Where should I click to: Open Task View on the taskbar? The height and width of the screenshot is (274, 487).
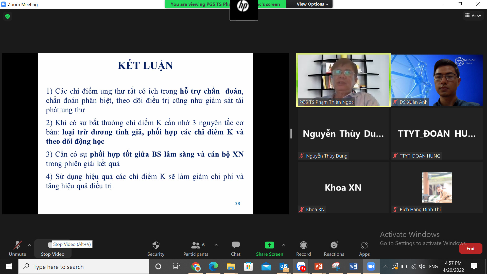pyautogui.click(x=176, y=266)
